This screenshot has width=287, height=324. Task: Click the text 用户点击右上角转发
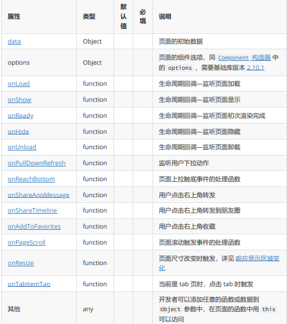coord(187,195)
